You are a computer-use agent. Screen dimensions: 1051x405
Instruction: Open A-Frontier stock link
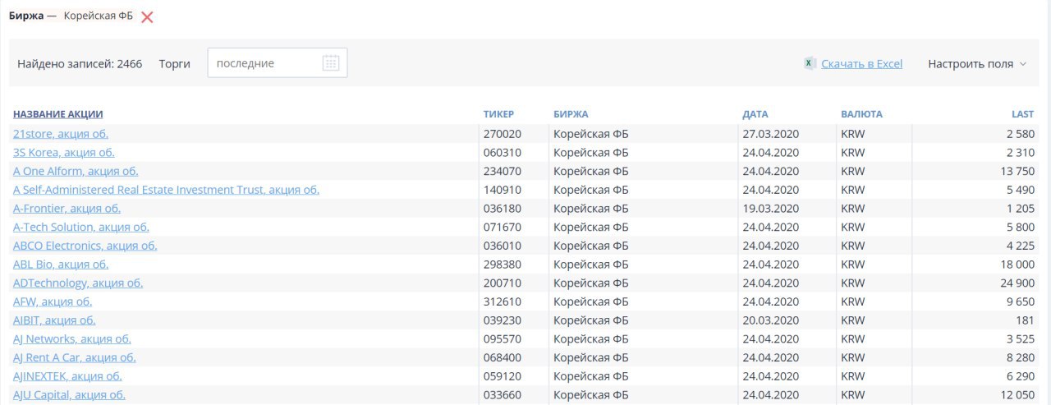(x=67, y=208)
